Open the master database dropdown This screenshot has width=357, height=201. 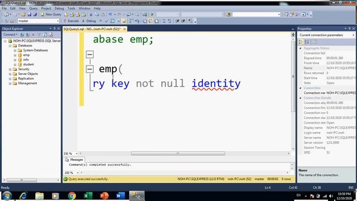(x=57, y=21)
